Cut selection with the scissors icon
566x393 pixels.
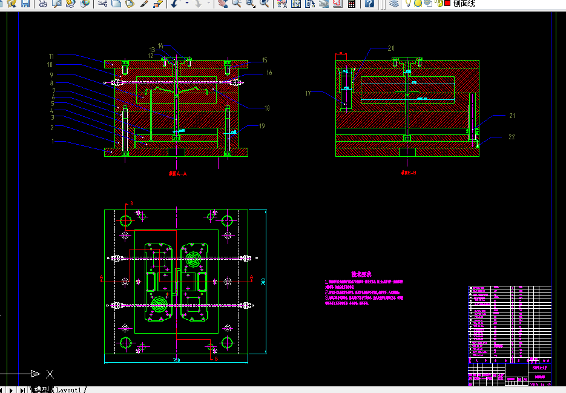pyautogui.click(x=103, y=3)
